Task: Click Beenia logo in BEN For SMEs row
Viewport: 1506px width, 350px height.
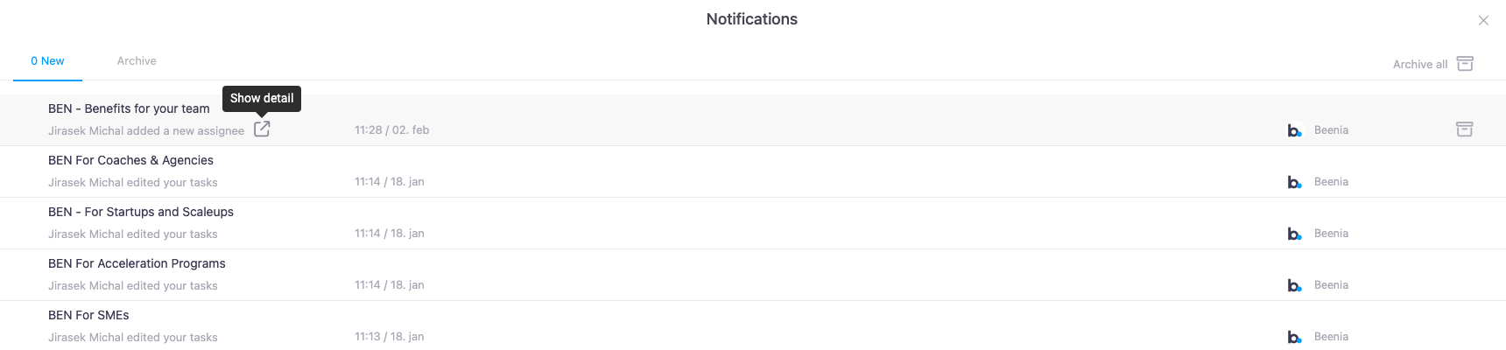Action: point(1294,337)
